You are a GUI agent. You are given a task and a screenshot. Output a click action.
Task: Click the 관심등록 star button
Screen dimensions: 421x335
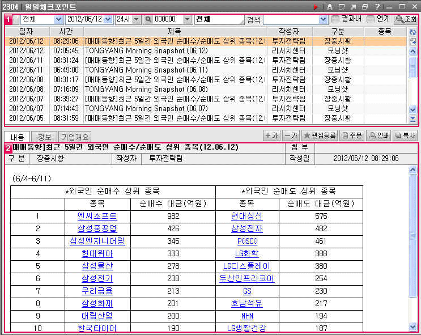320,135
